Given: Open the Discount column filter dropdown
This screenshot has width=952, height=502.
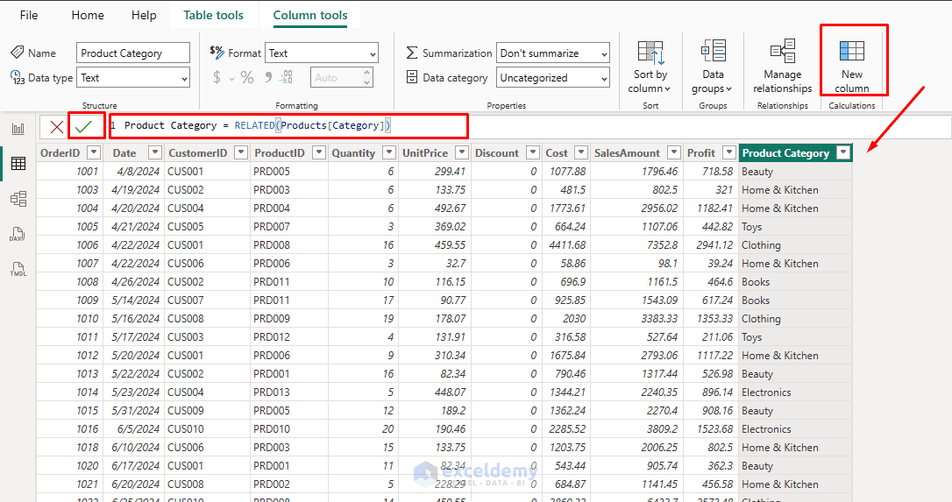Looking at the screenshot, I should coord(532,152).
